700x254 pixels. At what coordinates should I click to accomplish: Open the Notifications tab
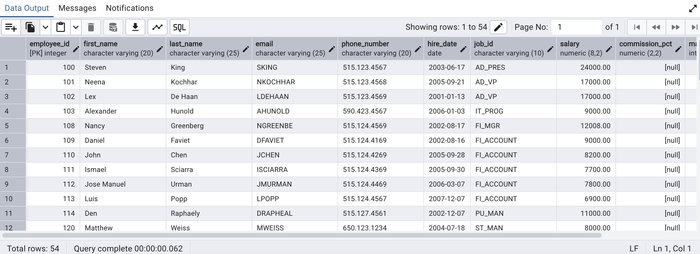[129, 8]
